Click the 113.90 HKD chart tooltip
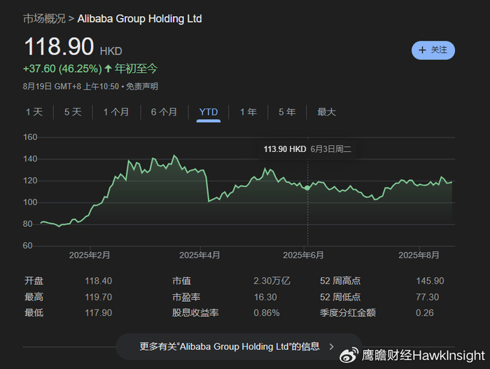 [x=307, y=149]
